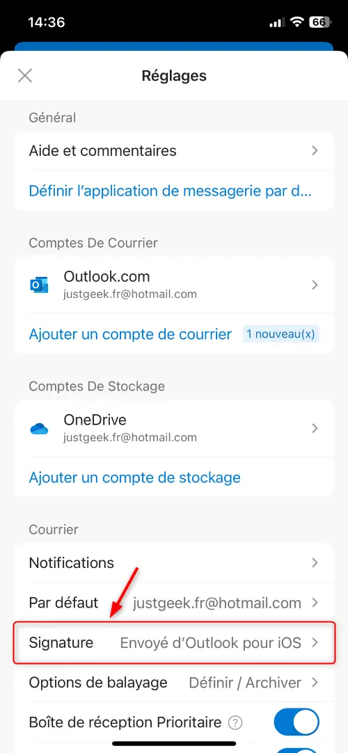The image size is (348, 753).
Task: Tap the 1 nouveau(x) badge
Action: point(281,334)
